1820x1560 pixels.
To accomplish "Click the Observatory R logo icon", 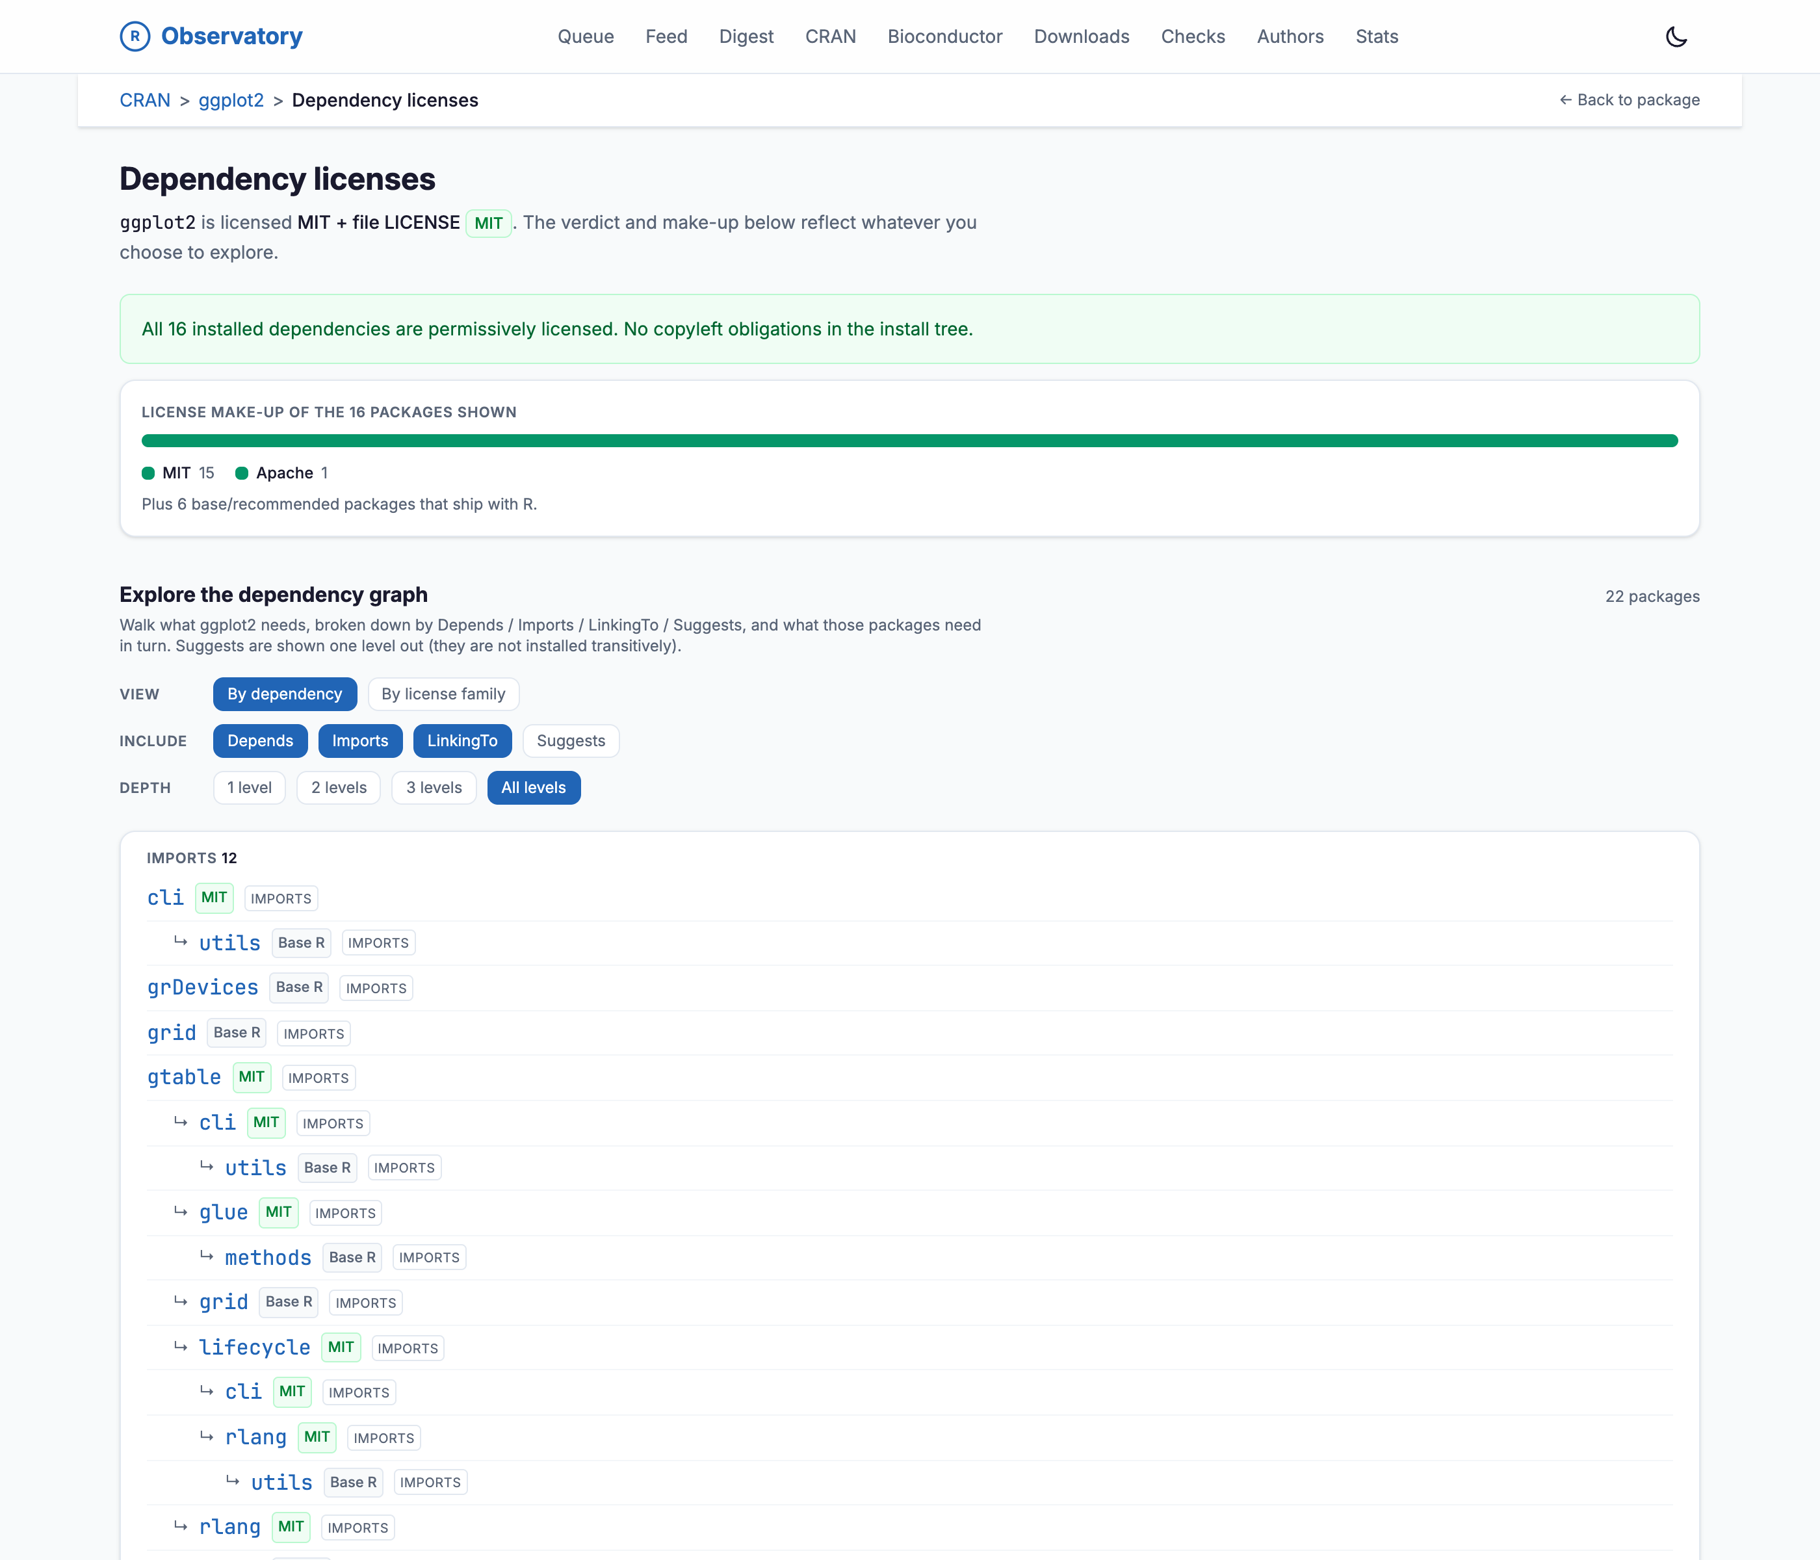I will tap(135, 36).
